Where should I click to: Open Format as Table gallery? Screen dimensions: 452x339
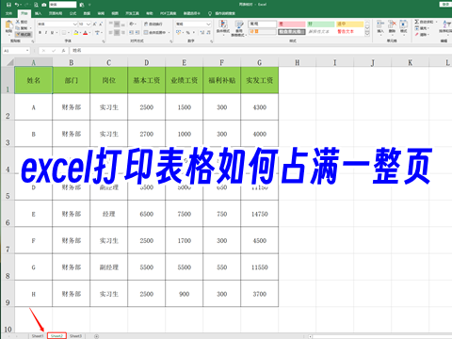[239, 28]
